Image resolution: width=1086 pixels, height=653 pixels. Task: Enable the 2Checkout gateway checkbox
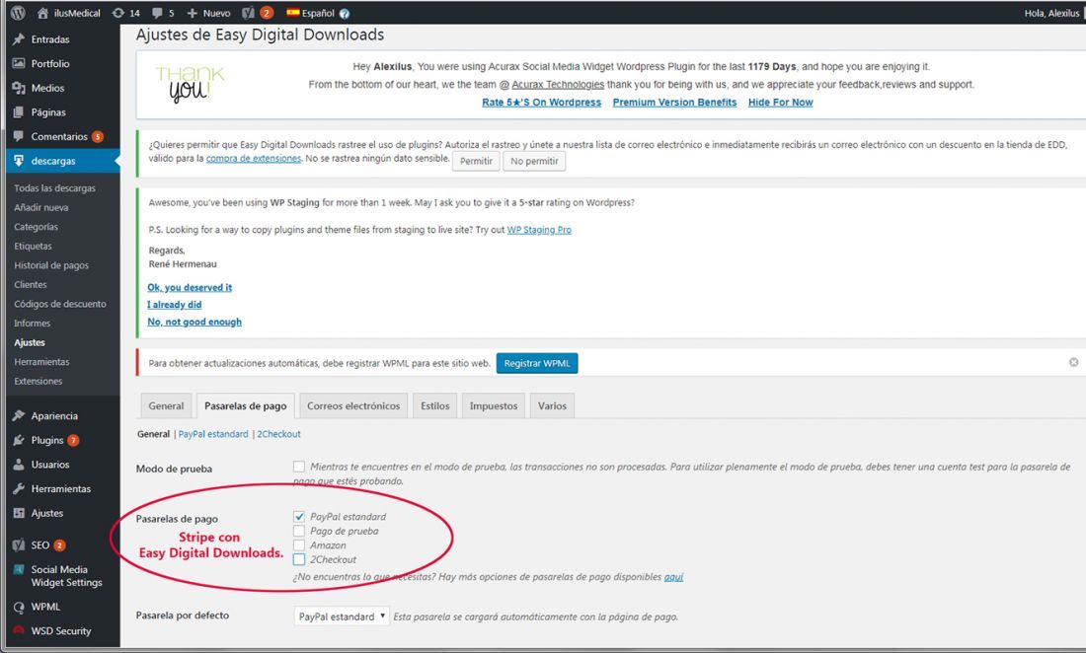(x=299, y=559)
